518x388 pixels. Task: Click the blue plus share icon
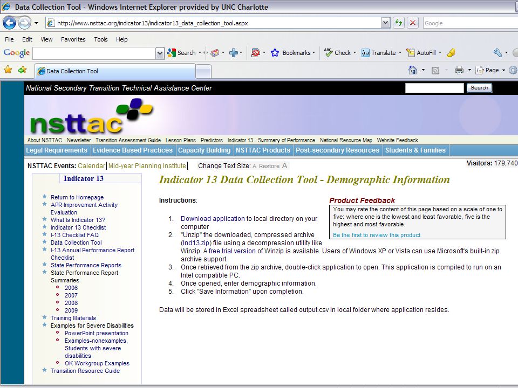click(234, 53)
